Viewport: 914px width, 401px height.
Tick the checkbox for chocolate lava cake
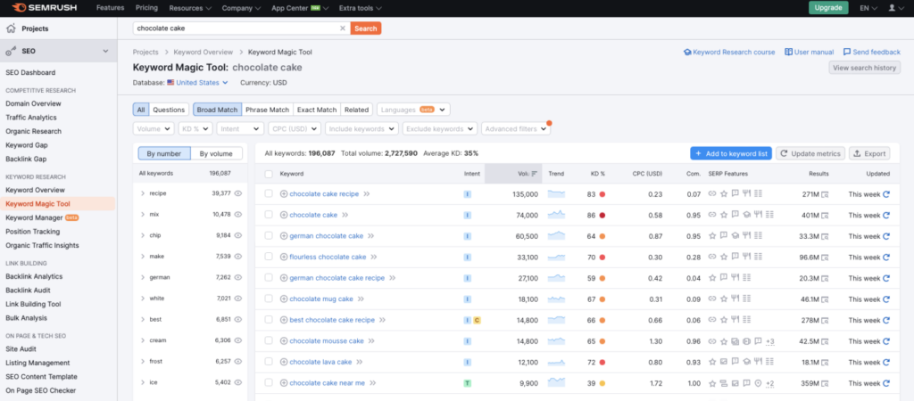click(269, 362)
